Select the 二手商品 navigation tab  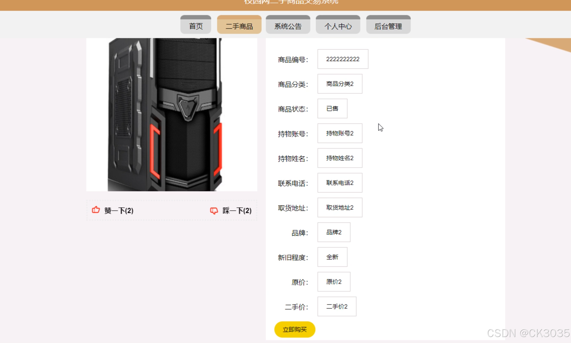[239, 26]
